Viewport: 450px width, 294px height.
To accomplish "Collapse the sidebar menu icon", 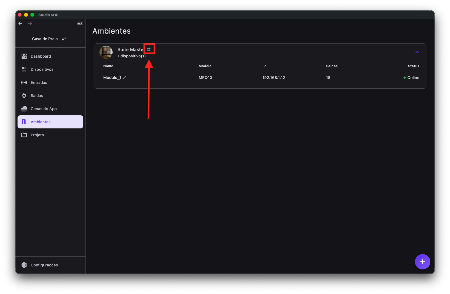I will (x=80, y=23).
